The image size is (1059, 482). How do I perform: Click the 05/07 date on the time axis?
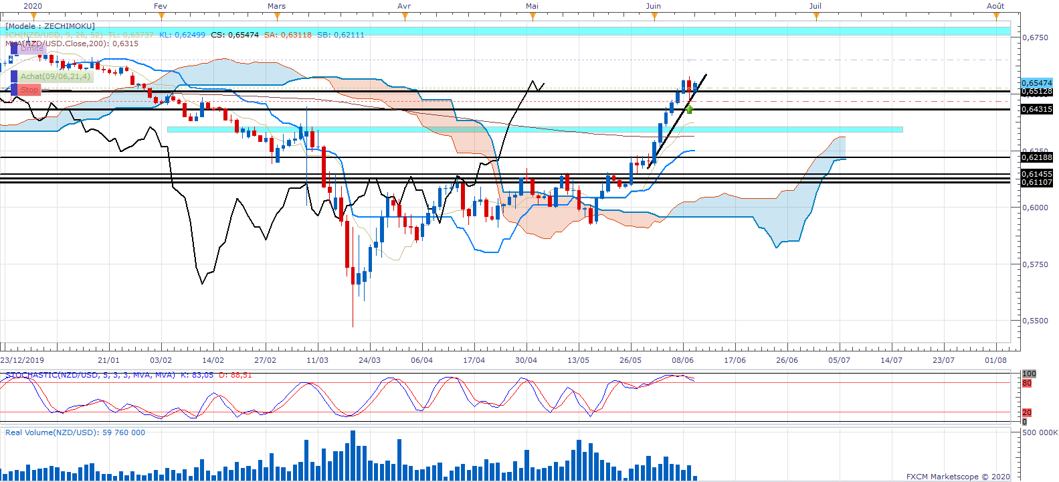839,360
